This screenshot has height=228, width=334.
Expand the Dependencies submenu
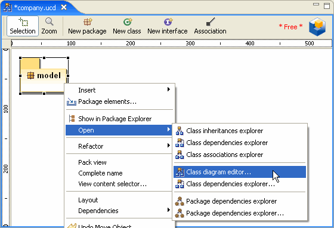[120, 211]
